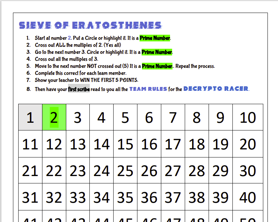The image size is (278, 222).
Task: Click highlighted Prime Number in step 5
Action: pos(157,66)
